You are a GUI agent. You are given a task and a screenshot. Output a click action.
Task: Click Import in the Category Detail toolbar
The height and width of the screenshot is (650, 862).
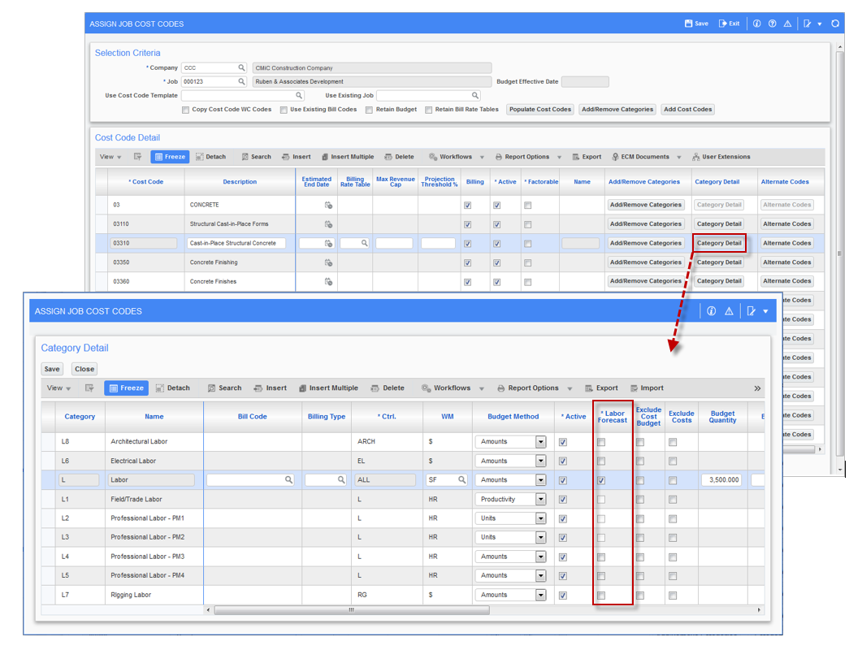647,388
